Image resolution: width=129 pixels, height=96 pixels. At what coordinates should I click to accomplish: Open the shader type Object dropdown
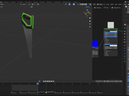click(x=101, y=4)
